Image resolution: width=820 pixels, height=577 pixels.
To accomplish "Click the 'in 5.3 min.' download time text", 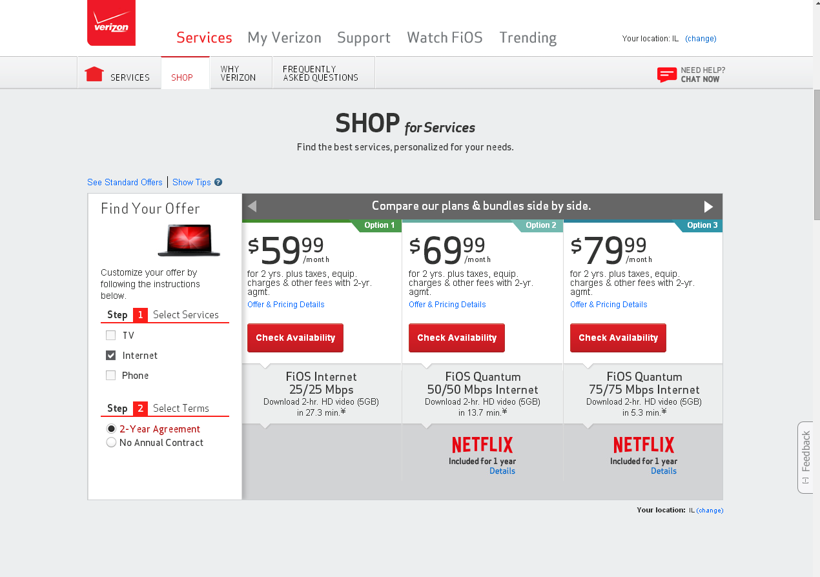I will point(646,412).
